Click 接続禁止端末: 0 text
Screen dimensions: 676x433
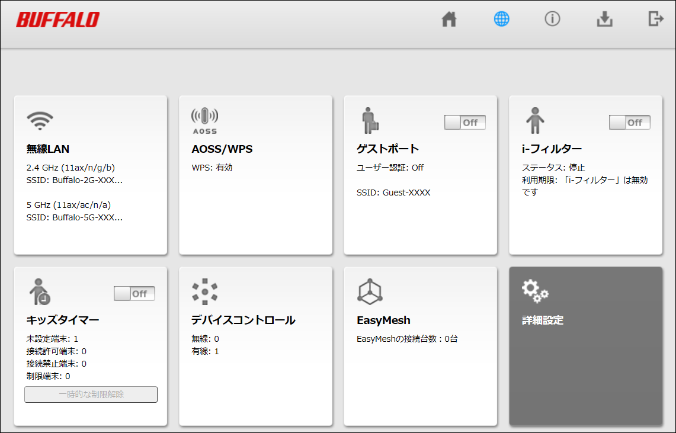[x=56, y=364]
